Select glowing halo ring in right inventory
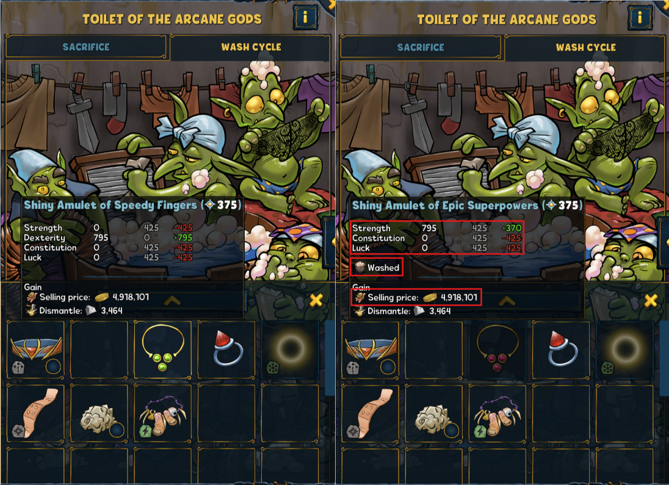Image resolution: width=669 pixels, height=485 pixels. coord(624,350)
